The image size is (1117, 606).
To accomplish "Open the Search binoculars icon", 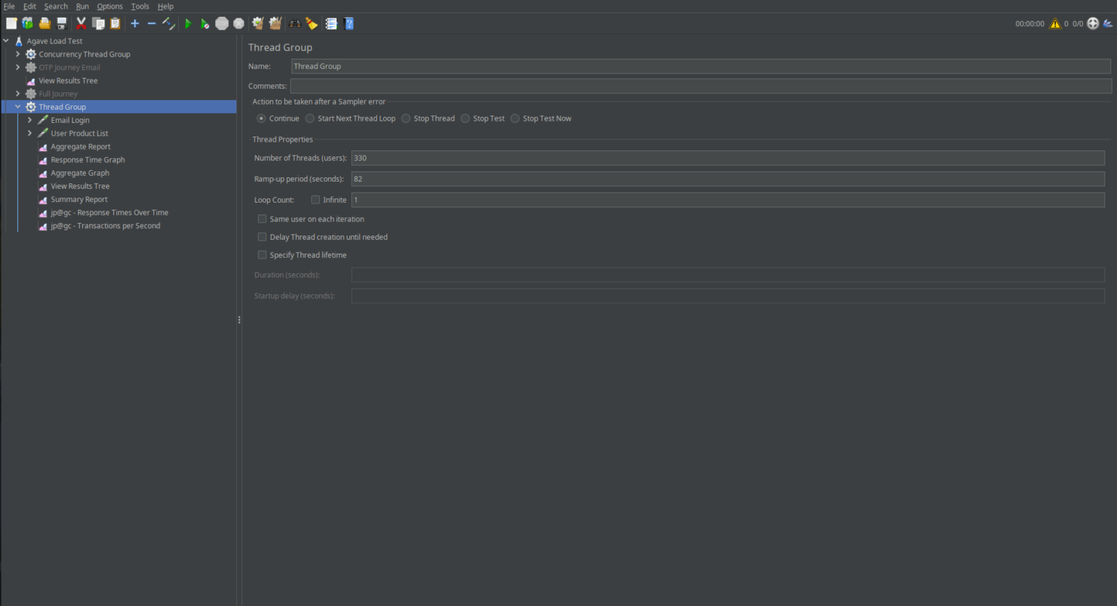I will 294,23.
